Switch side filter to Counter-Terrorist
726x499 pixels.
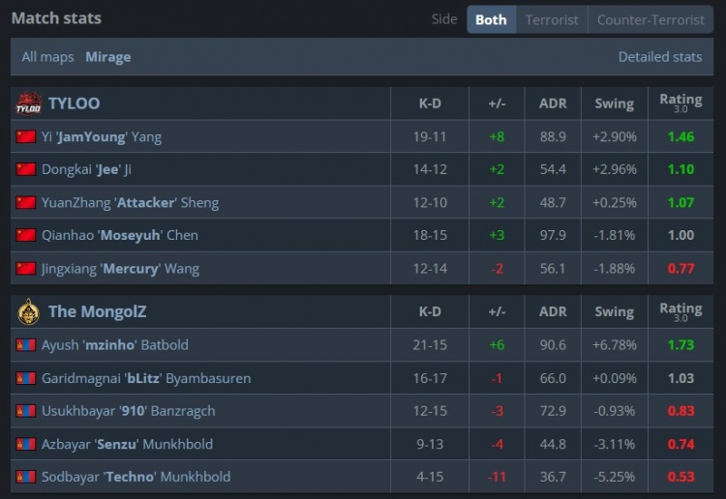click(650, 19)
